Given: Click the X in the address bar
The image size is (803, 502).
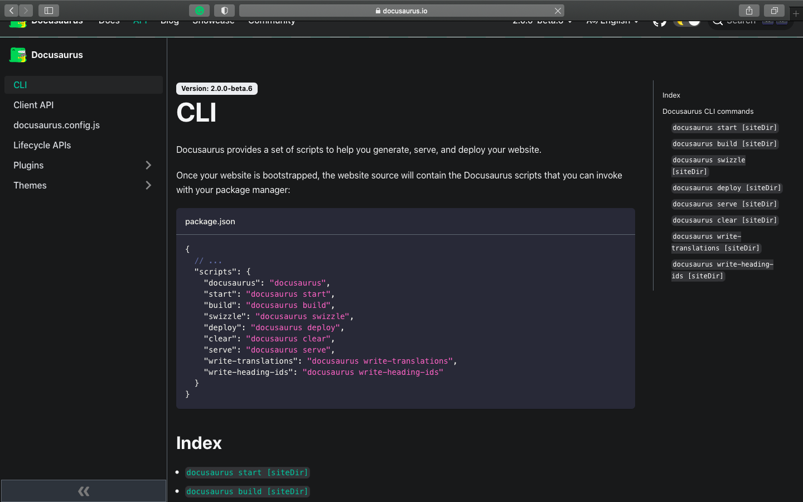Looking at the screenshot, I should [x=558, y=11].
